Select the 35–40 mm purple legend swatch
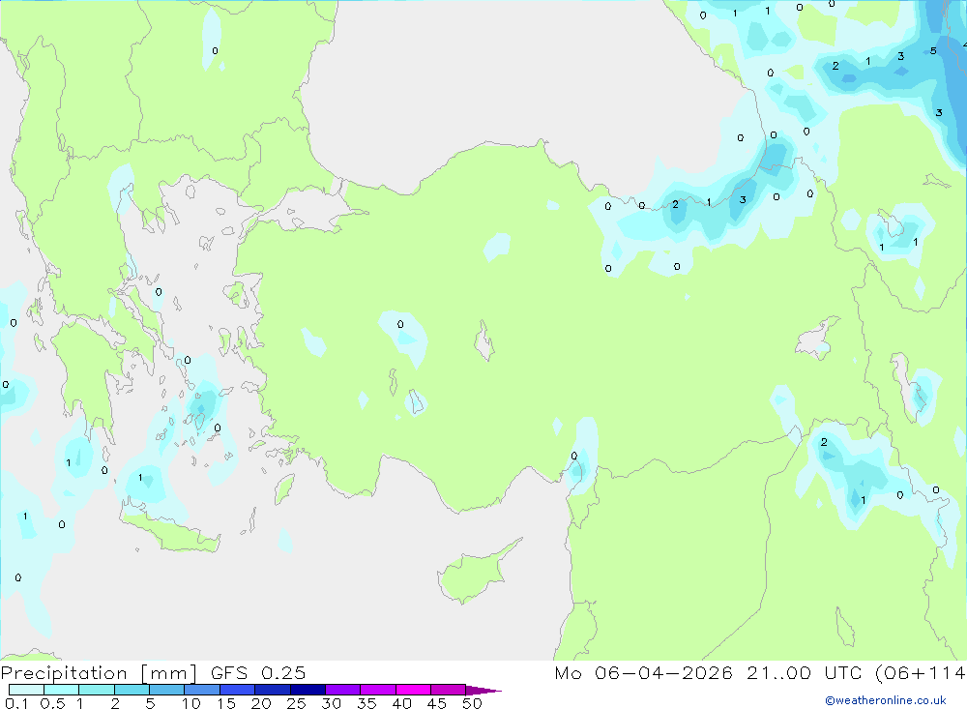This screenshot has width=967, height=709. click(x=377, y=690)
